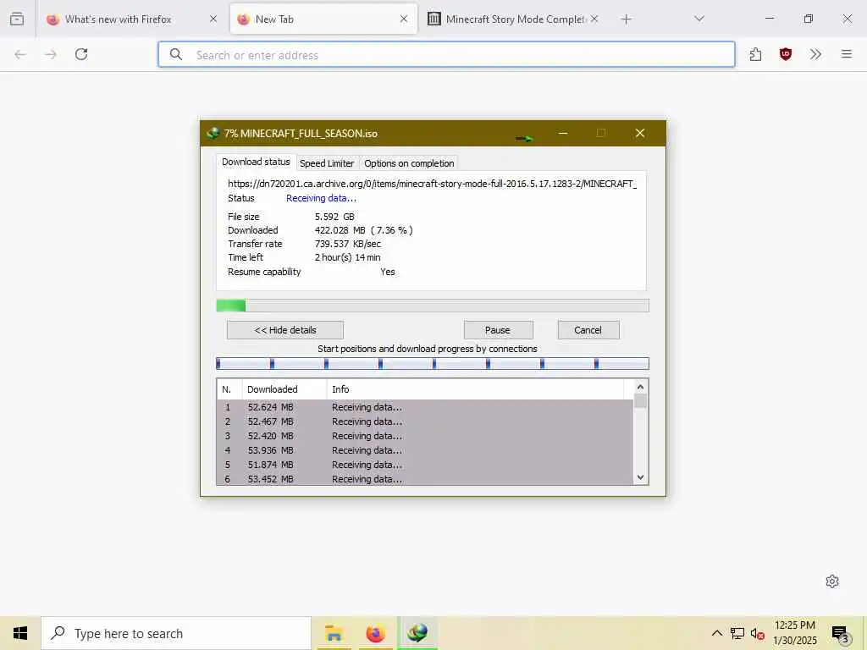Click the download URL text

432,184
